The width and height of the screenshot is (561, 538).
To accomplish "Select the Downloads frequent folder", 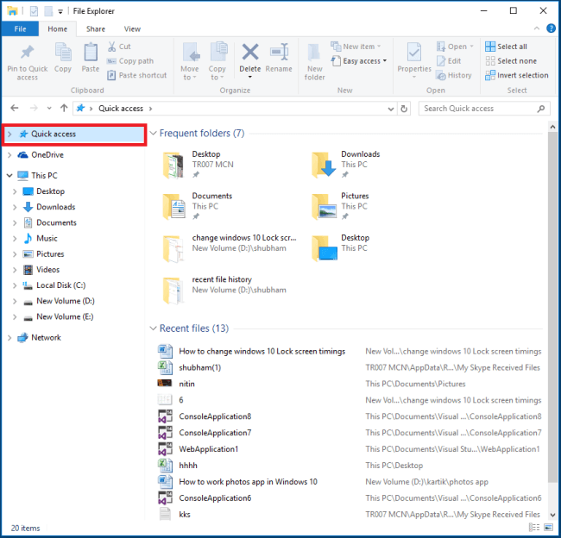I will [x=345, y=165].
